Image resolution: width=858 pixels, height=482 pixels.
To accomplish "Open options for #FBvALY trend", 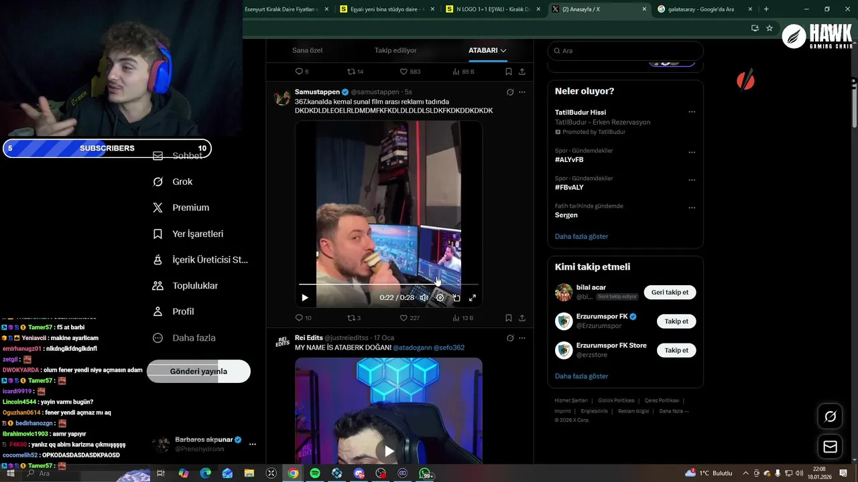I will pos(692,180).
